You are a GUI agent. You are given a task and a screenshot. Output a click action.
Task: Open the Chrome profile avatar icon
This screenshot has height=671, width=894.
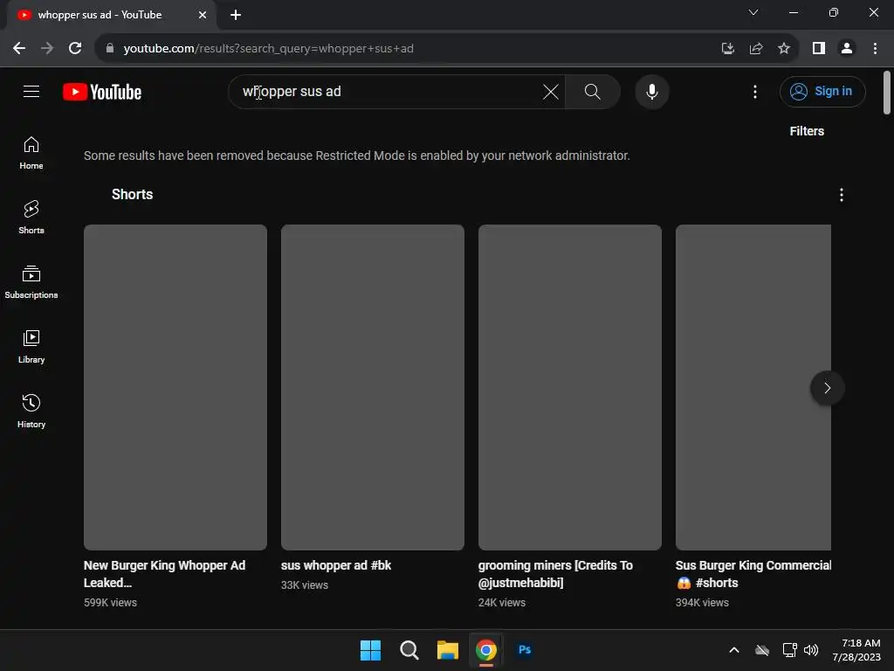[847, 49]
